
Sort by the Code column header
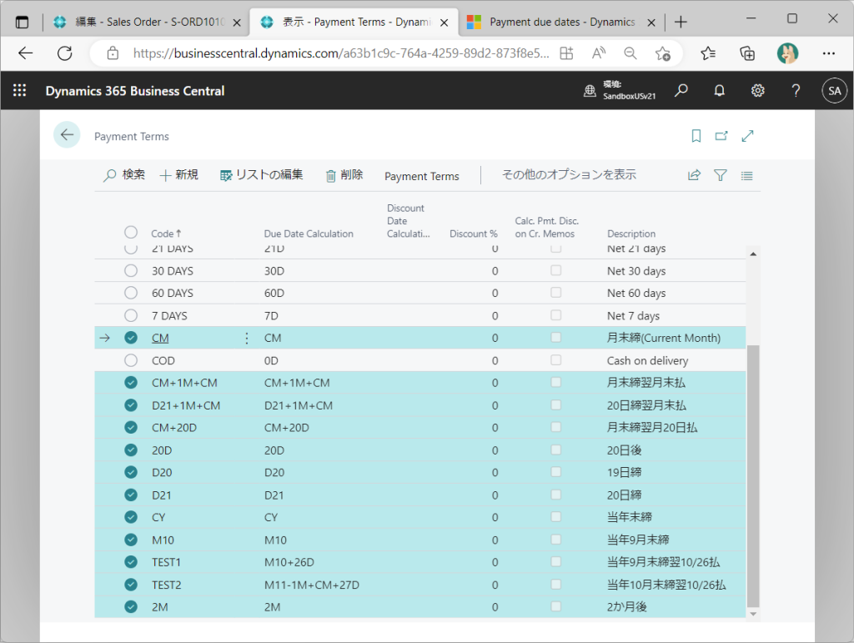166,234
